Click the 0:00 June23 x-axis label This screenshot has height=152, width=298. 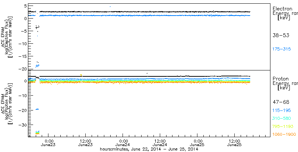pyautogui.click(x=48, y=143)
